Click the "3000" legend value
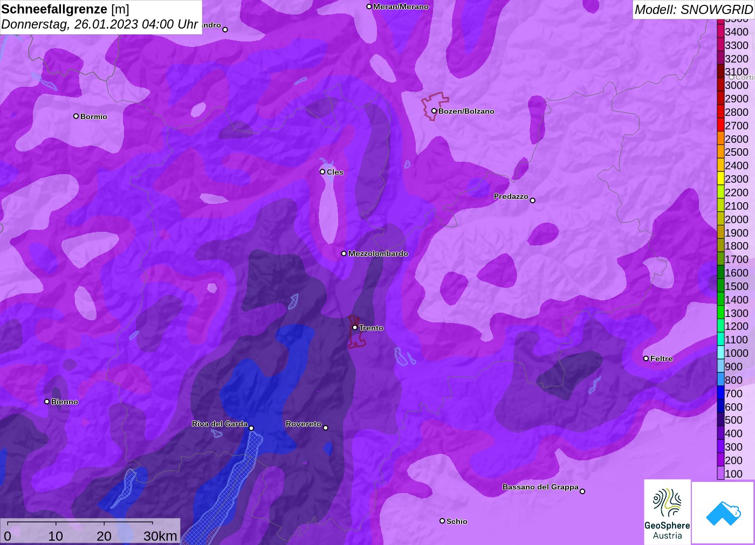This screenshot has width=755, height=545. click(737, 85)
